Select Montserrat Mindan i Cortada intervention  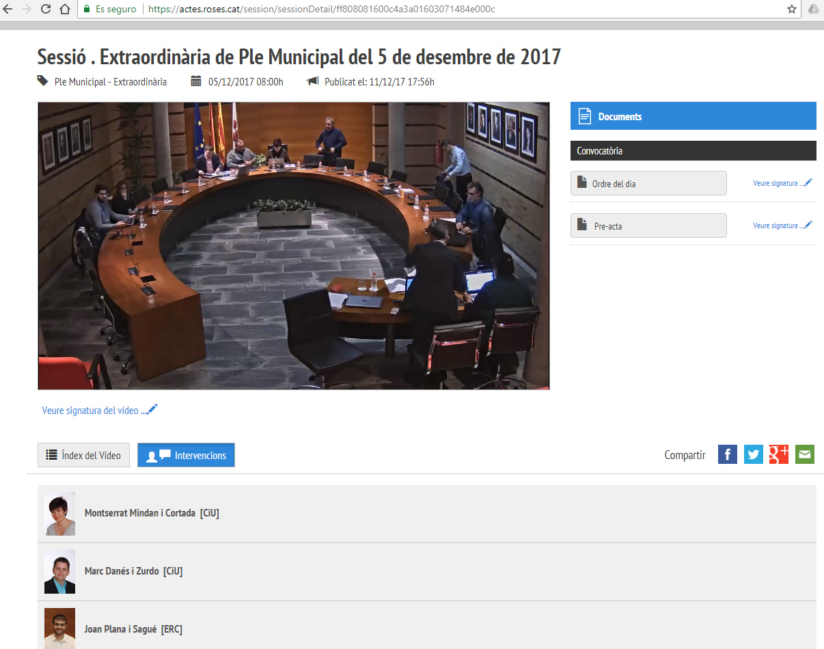coord(152,513)
